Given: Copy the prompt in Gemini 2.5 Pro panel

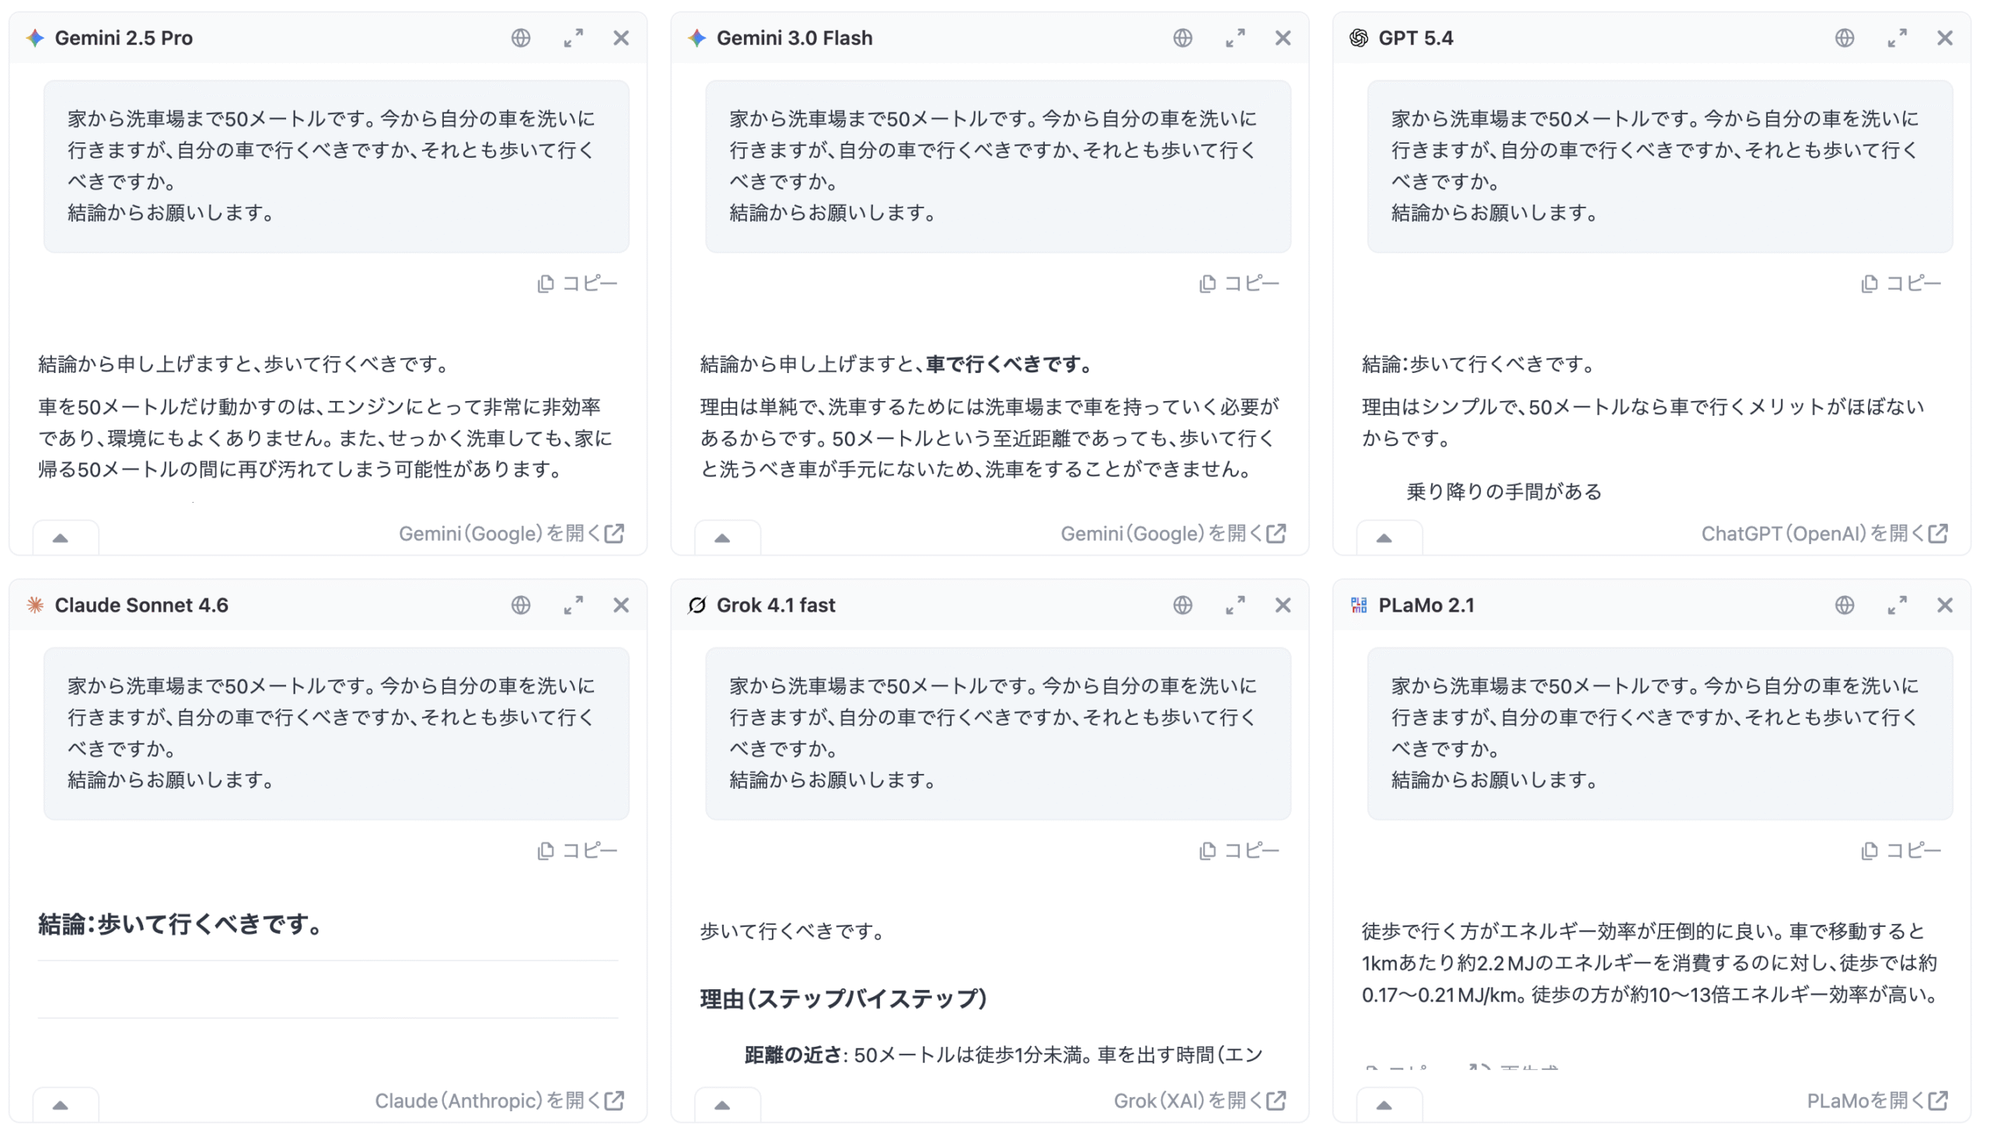Looking at the screenshot, I should [x=577, y=284].
